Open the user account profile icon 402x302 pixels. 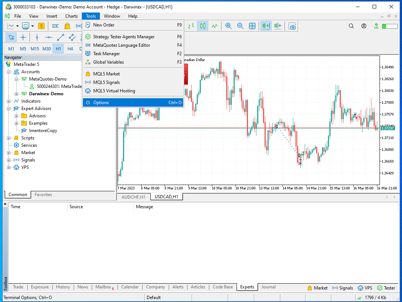(364, 26)
